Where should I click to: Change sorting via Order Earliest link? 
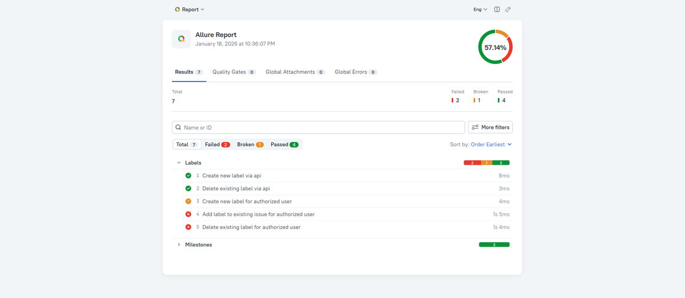(x=491, y=145)
